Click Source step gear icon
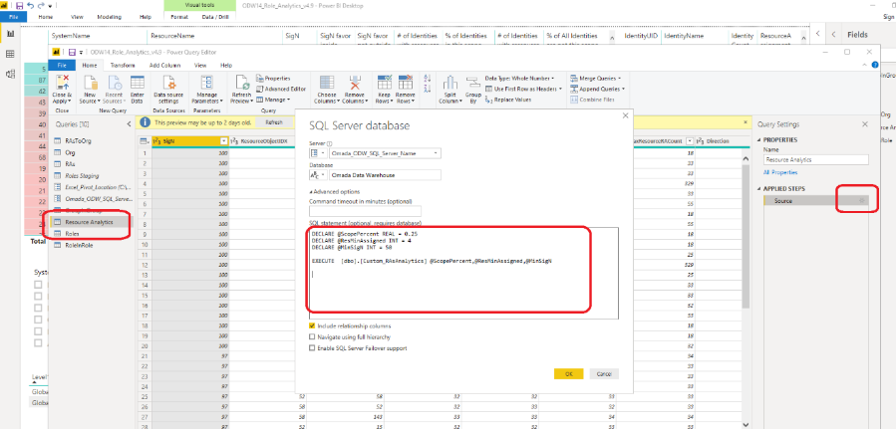 pos(861,201)
